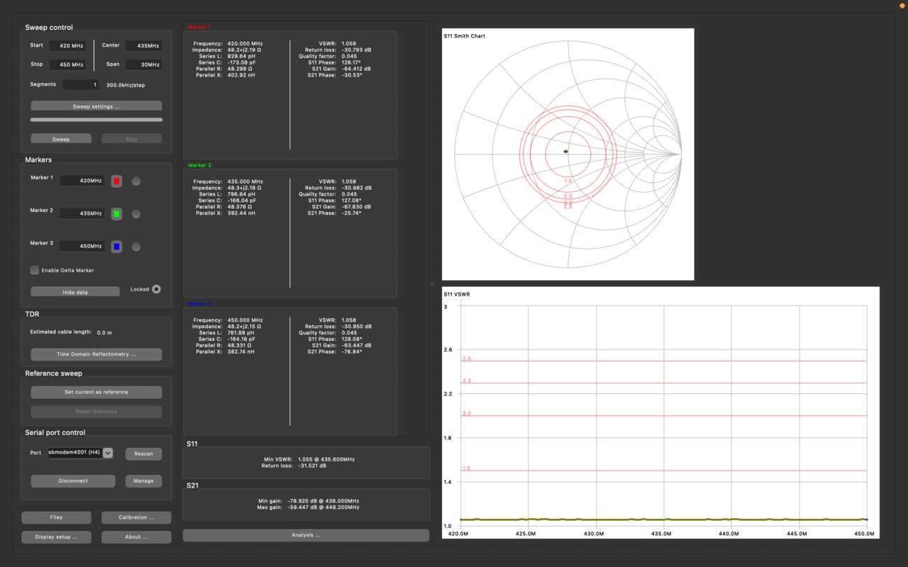Click Marker 2 Parallel R value 48.376 Ω

(241, 207)
